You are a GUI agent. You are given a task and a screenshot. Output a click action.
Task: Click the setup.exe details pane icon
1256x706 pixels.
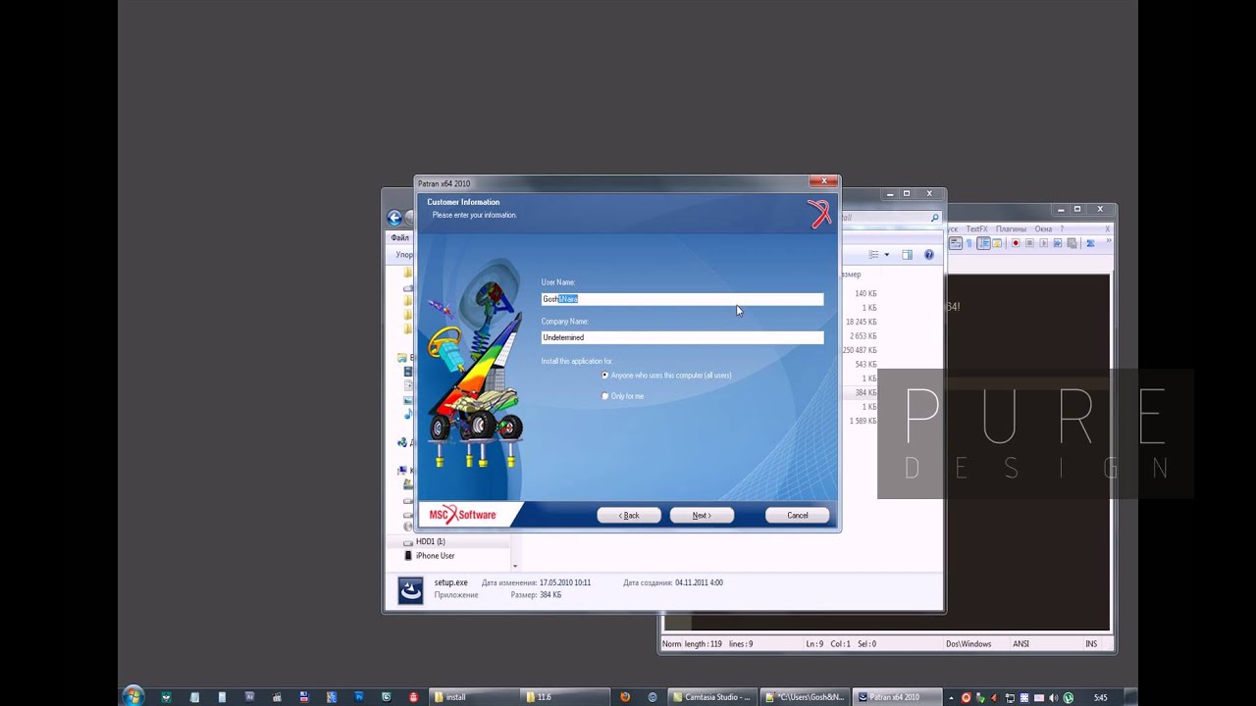410,589
